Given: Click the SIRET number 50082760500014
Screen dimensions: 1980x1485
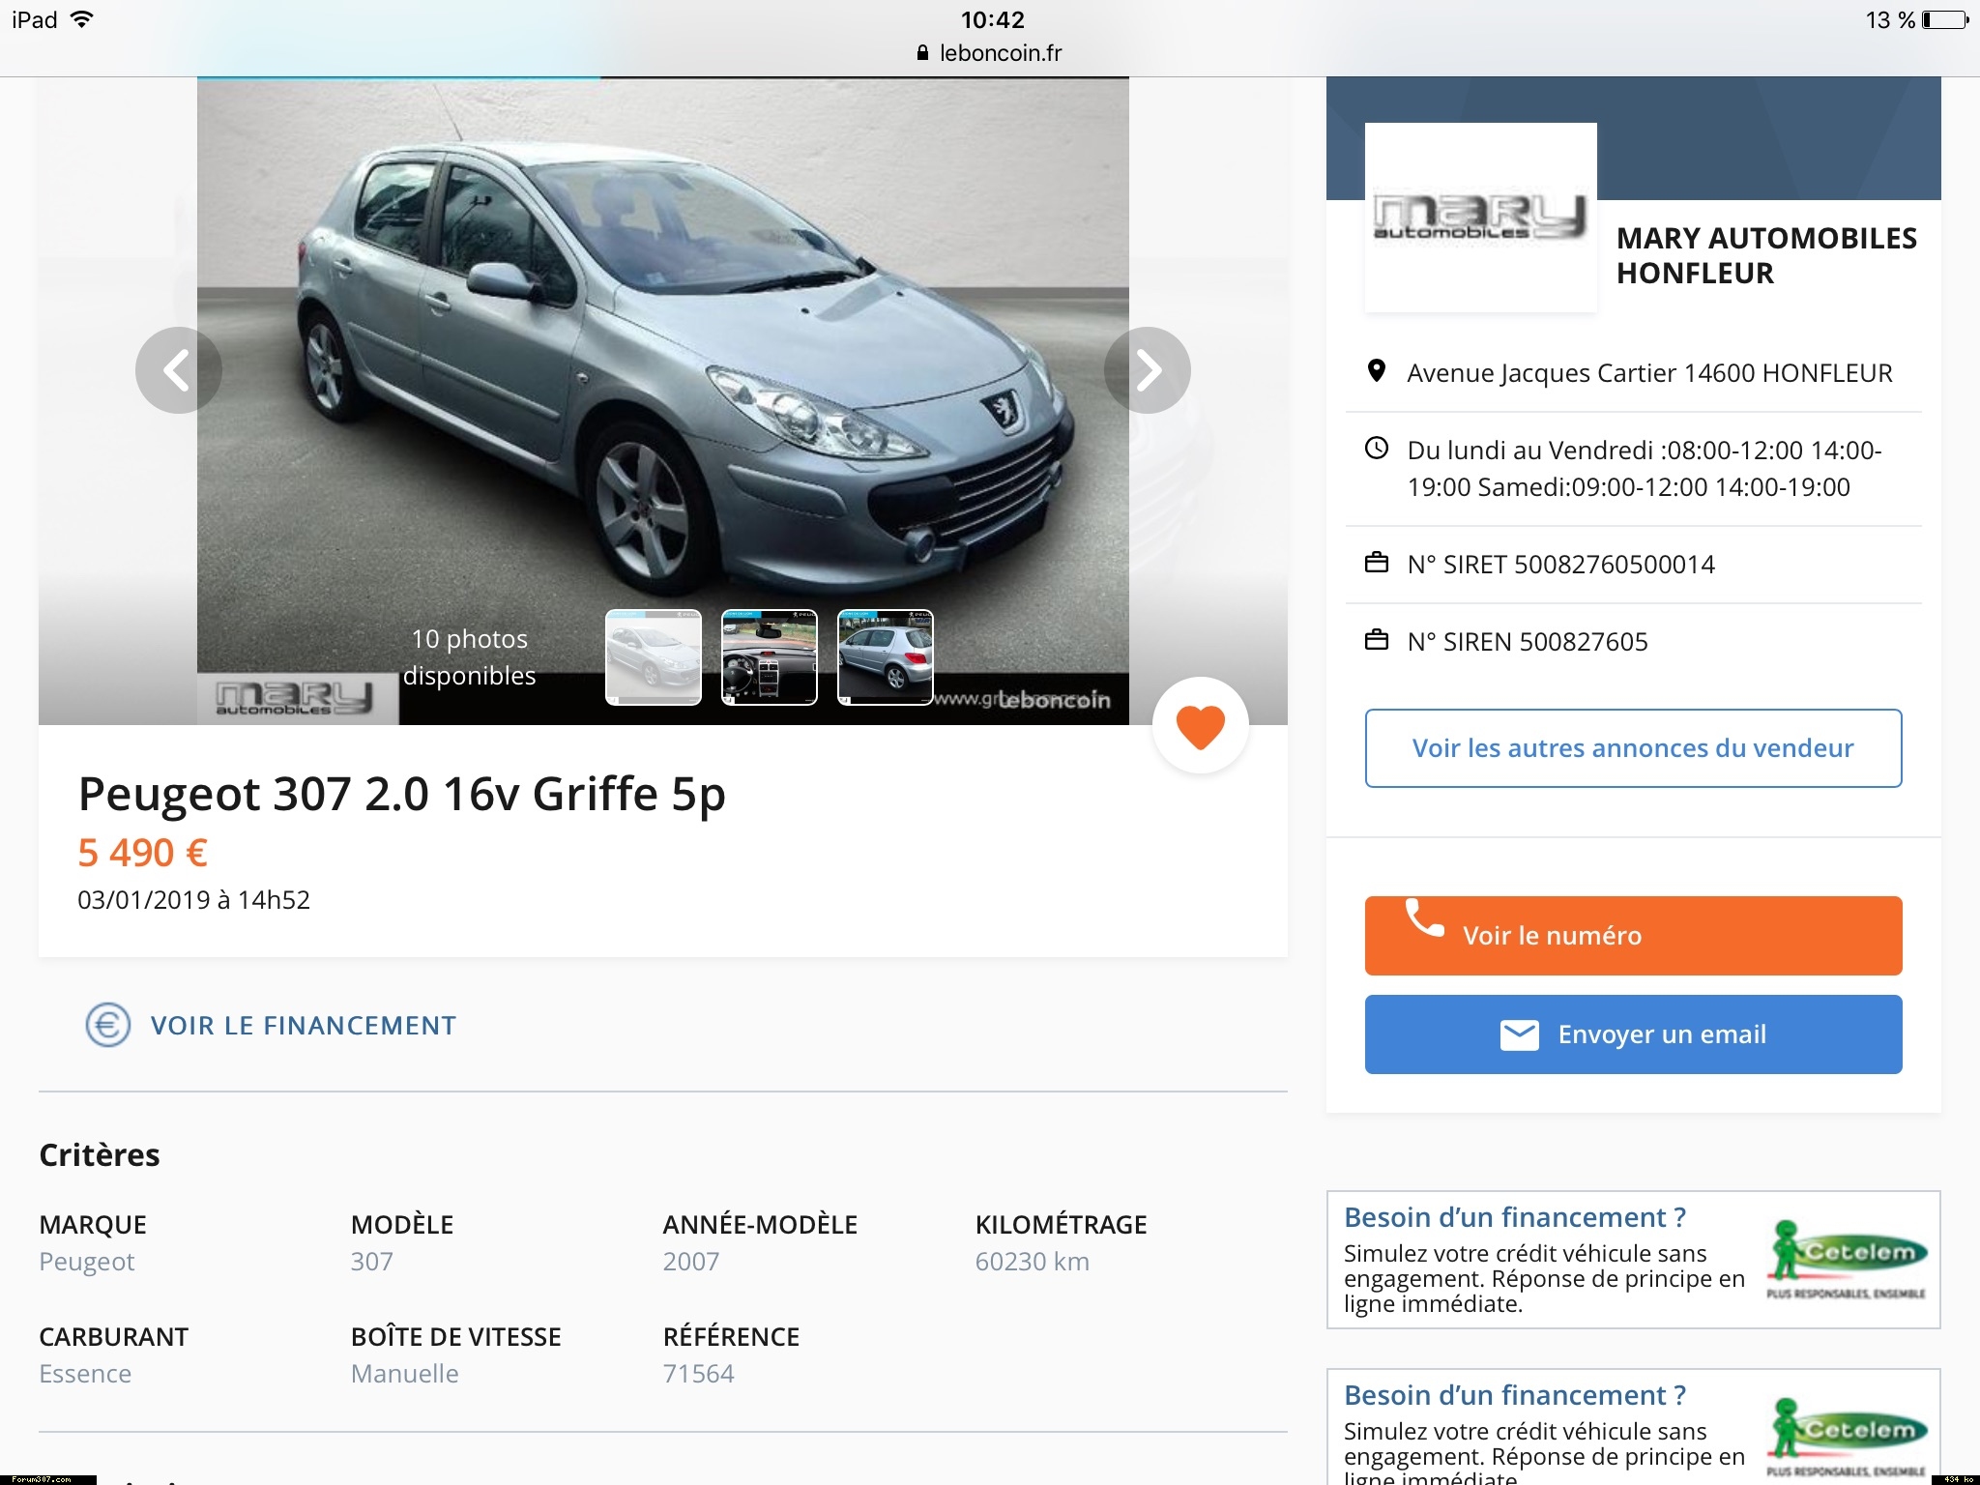Looking at the screenshot, I should [1614, 565].
